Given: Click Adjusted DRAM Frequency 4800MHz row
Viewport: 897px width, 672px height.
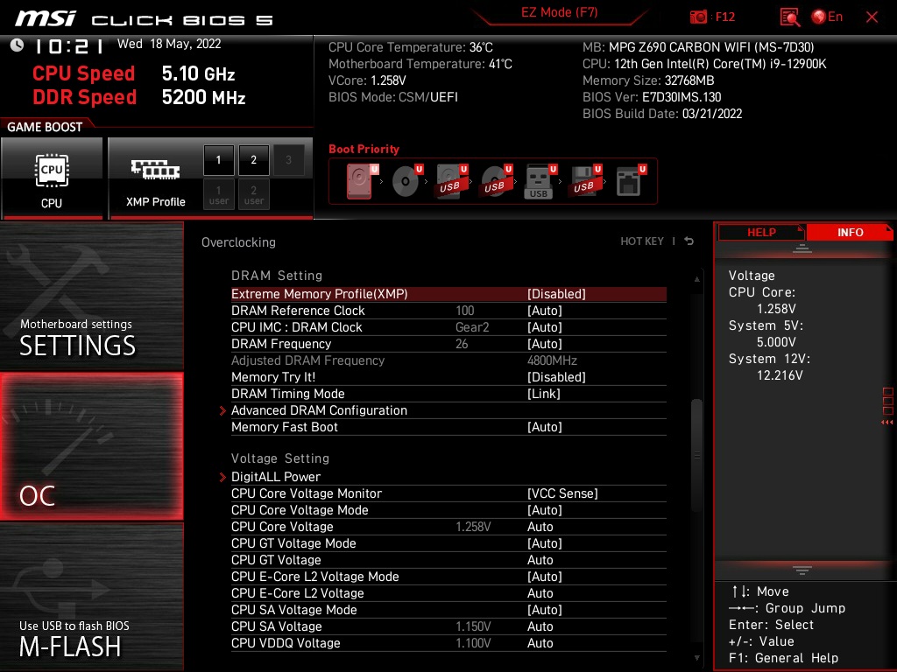Looking at the screenshot, I should point(448,360).
